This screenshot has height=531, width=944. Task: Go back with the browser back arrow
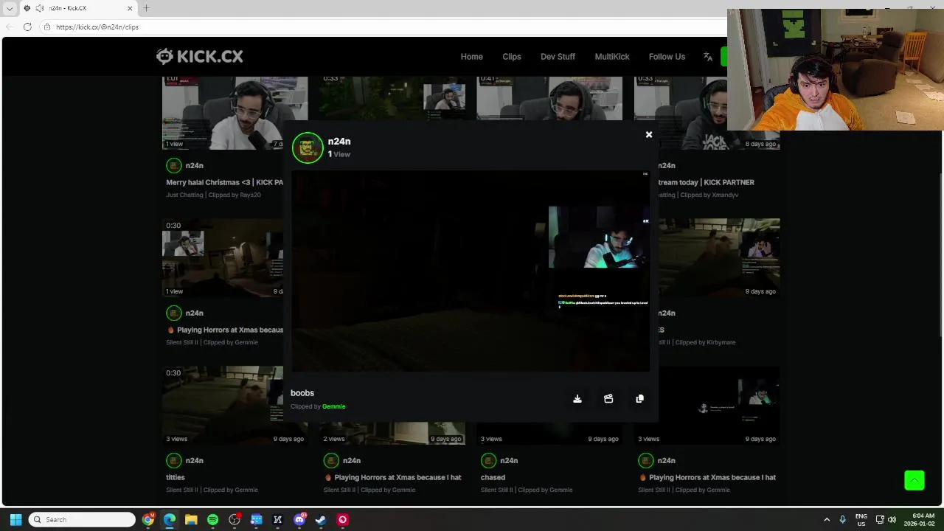[10, 27]
